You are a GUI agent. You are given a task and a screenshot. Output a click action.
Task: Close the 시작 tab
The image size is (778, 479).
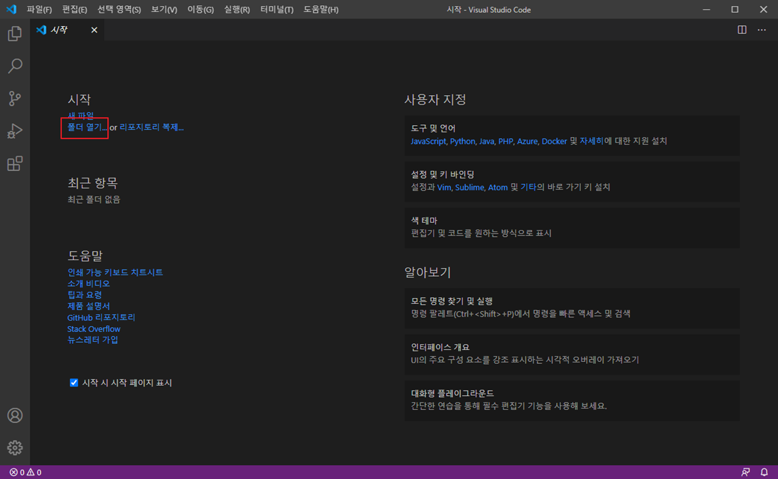click(x=95, y=30)
